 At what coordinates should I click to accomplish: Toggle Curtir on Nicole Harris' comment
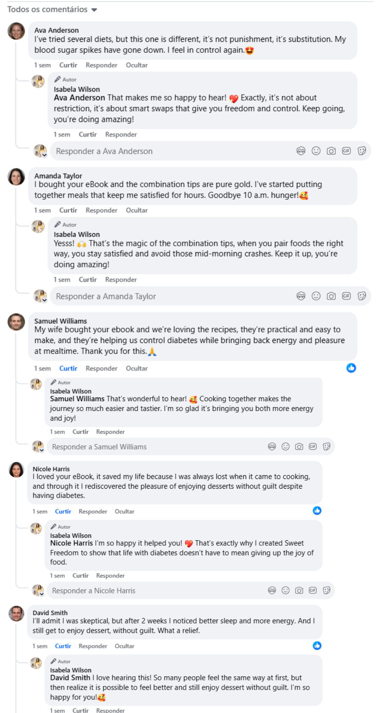[63, 512]
